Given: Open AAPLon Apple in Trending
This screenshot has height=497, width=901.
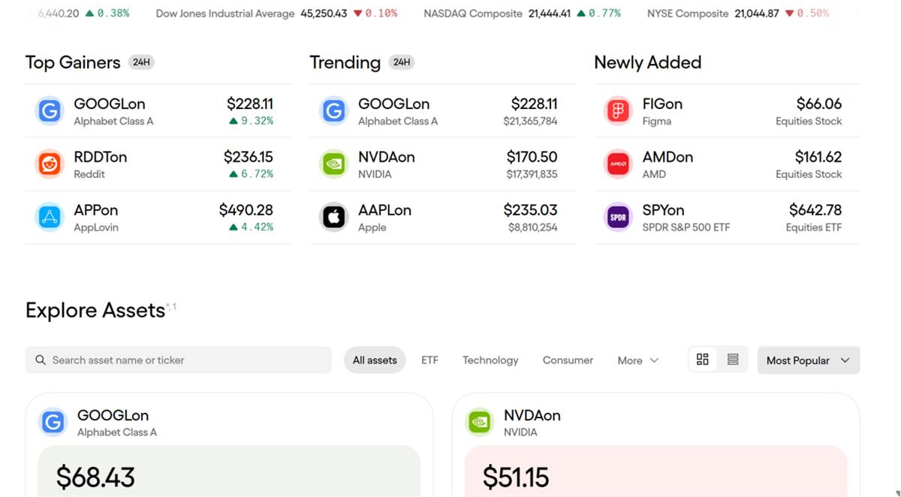Looking at the screenshot, I should click(442, 218).
